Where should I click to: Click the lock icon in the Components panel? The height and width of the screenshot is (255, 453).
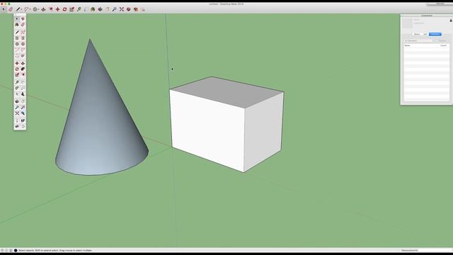click(x=451, y=21)
